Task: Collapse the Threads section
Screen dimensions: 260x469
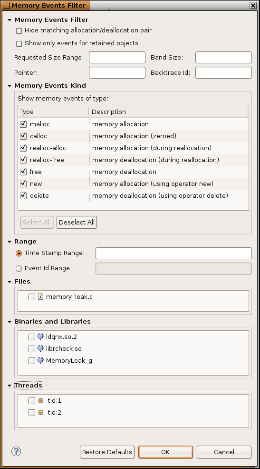Action: click(10, 386)
